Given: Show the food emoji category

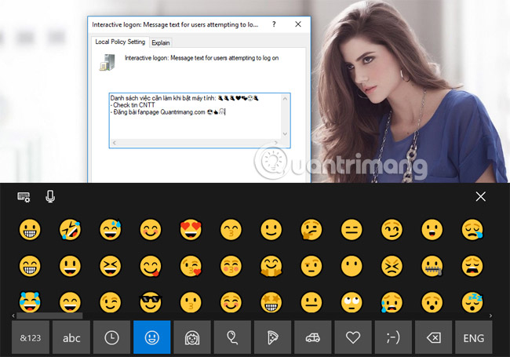Looking at the screenshot, I should click(272, 337).
